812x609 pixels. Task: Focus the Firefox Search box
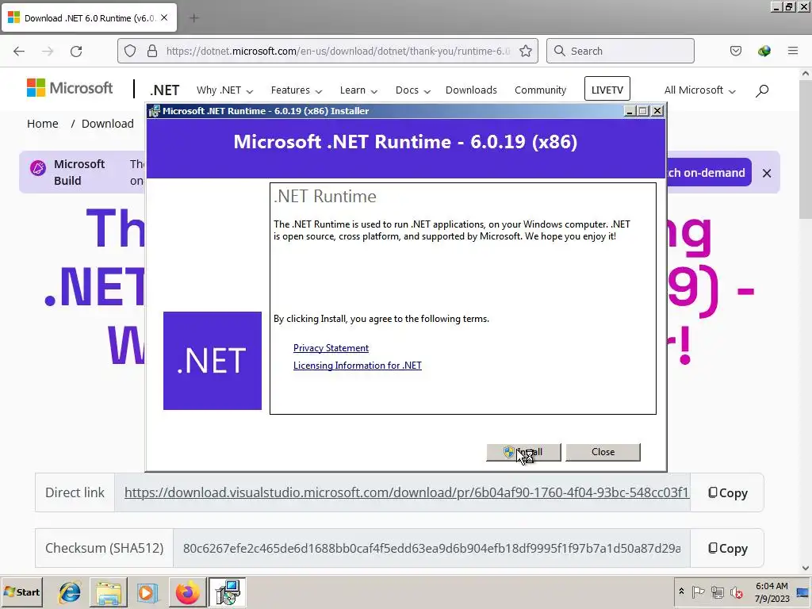[x=620, y=51]
